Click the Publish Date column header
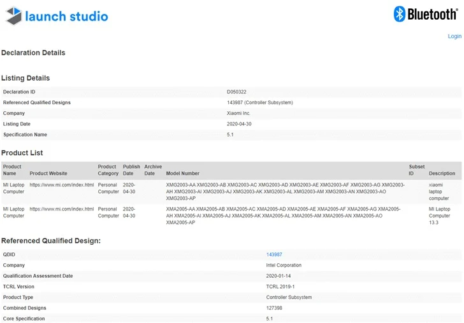464x323 pixels. point(131,170)
